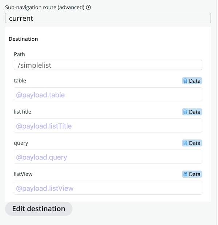Click the info icon beside Sub-navigation route
Screen dimensions: 218x225
tap(88, 7)
